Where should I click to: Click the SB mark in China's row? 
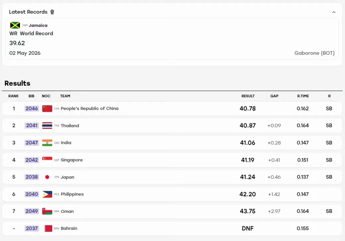[x=329, y=109]
